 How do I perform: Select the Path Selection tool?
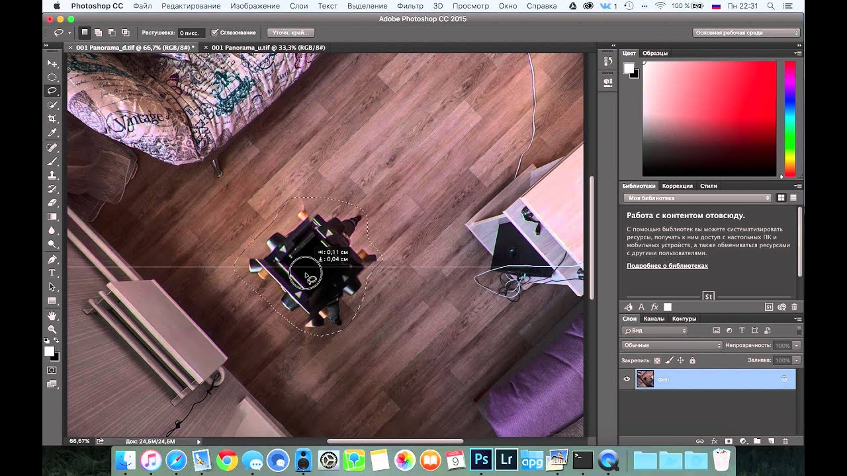[52, 287]
